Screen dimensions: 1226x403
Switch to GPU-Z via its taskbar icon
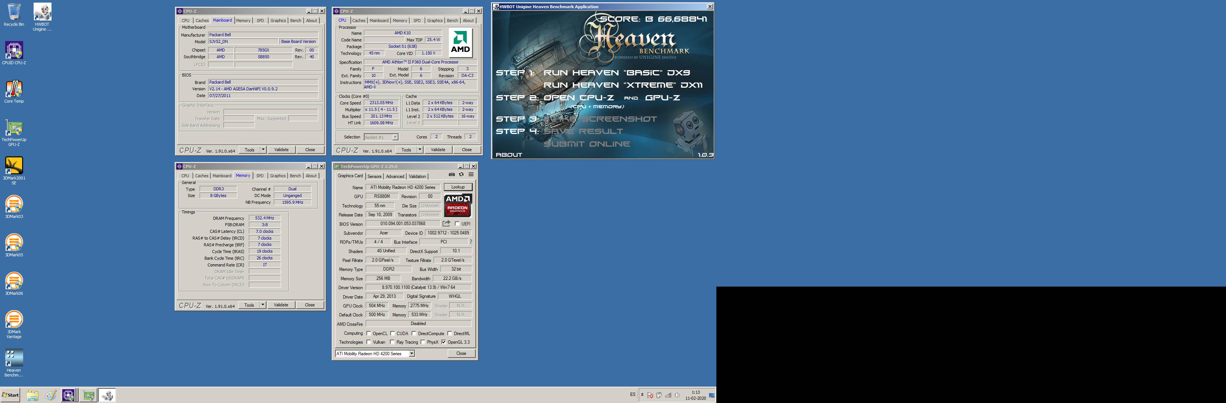point(88,396)
